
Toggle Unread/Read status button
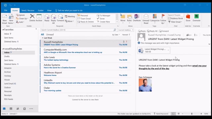tap(146, 19)
